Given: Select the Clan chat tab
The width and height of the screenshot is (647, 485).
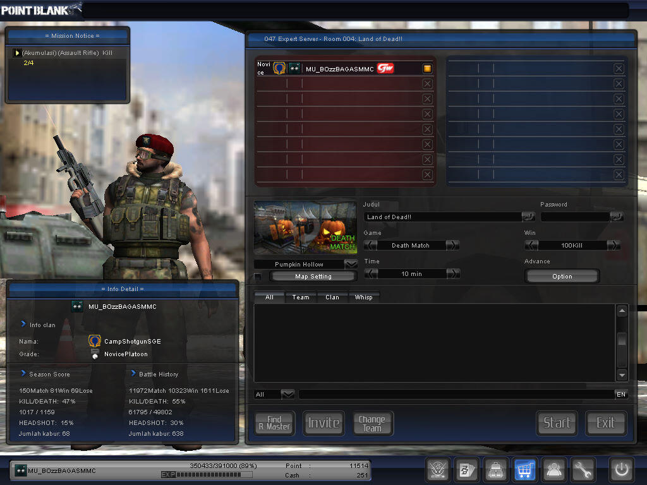Looking at the screenshot, I should pyautogui.click(x=332, y=297).
